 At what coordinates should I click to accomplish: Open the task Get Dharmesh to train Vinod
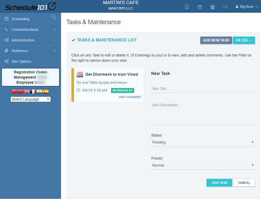[111, 74]
